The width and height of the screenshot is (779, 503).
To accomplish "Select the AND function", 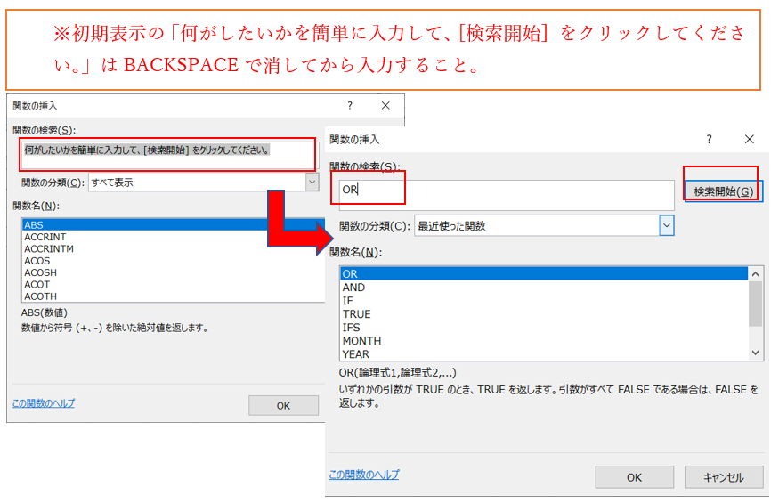I will tap(353, 288).
